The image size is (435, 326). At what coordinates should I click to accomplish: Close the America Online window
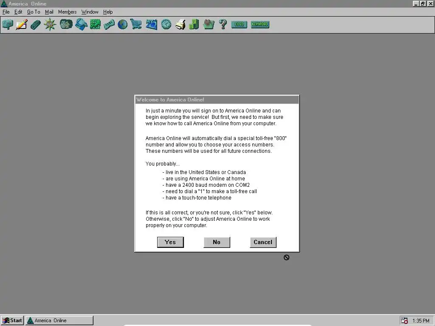[430, 3]
